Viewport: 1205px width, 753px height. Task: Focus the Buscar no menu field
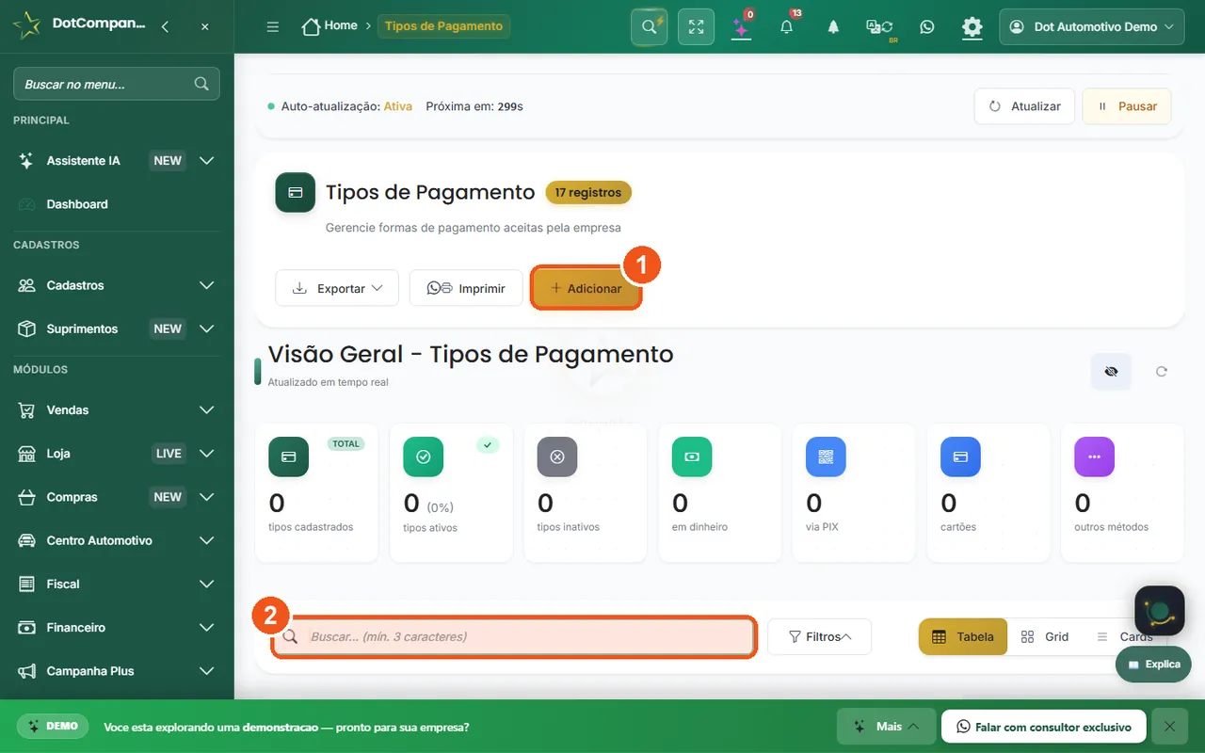pyautogui.click(x=117, y=84)
